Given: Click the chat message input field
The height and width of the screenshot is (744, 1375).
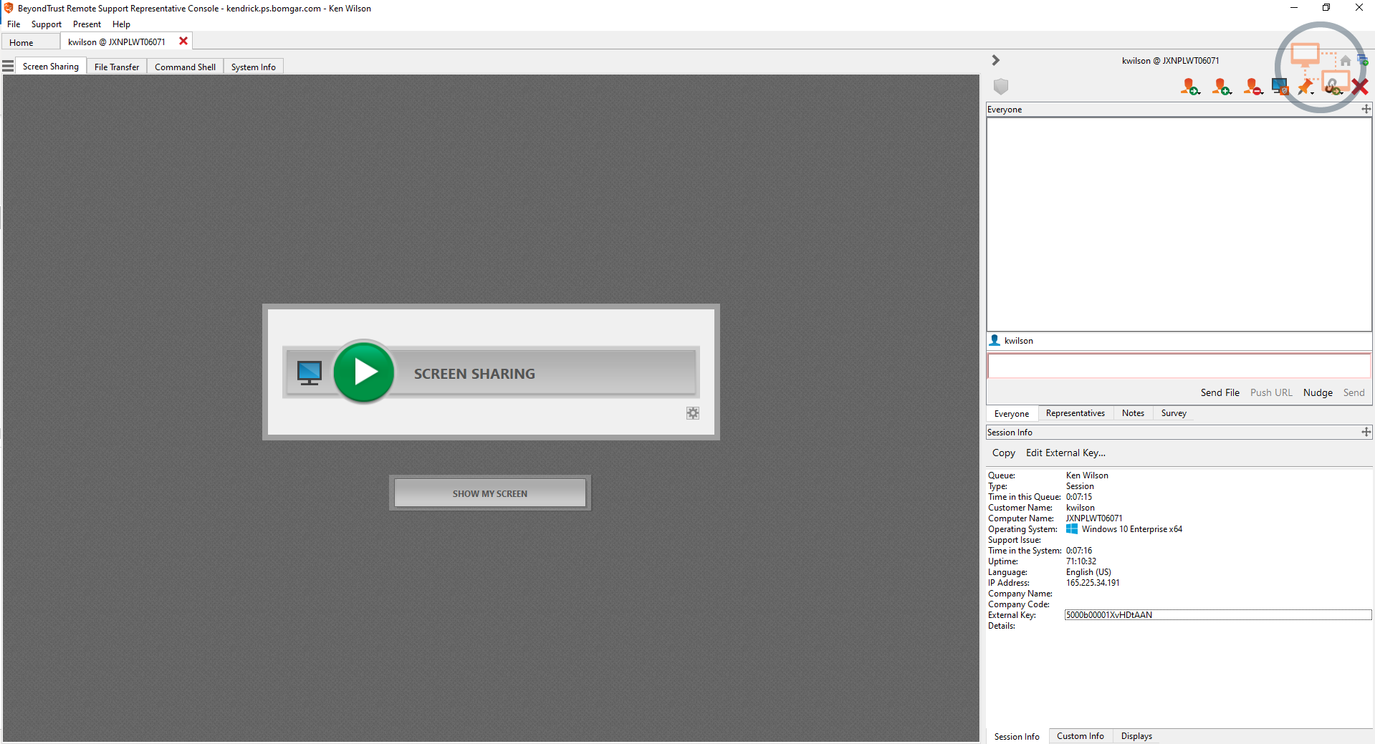Looking at the screenshot, I should pos(1177,366).
